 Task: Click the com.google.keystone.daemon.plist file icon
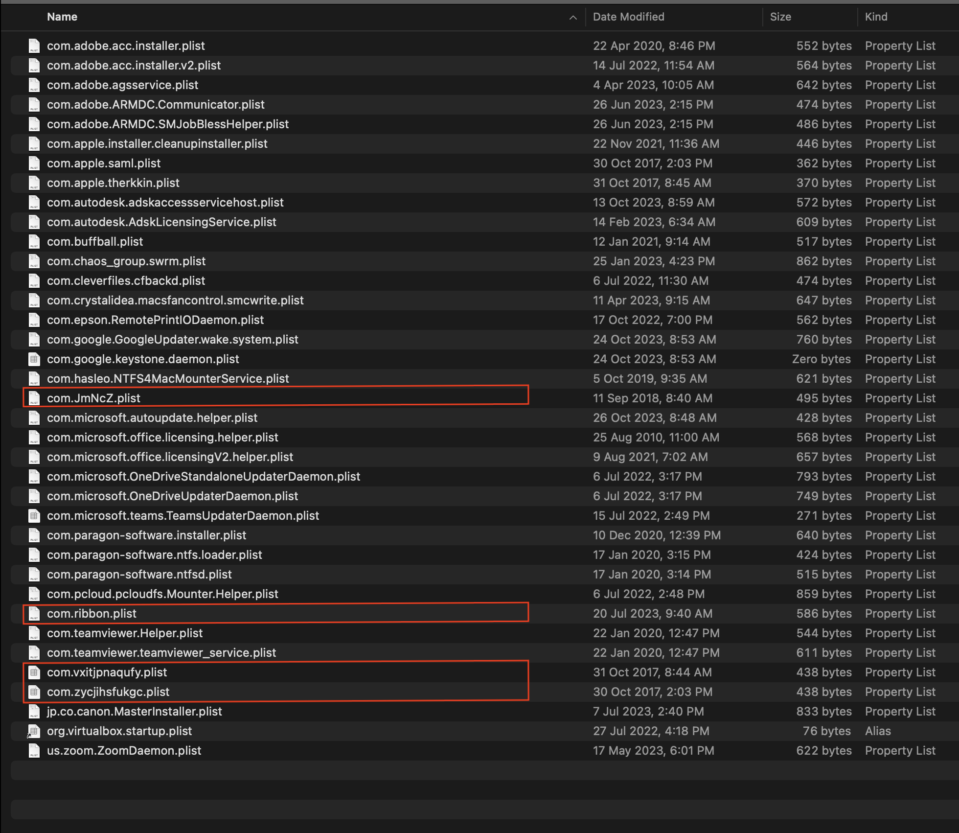point(34,359)
